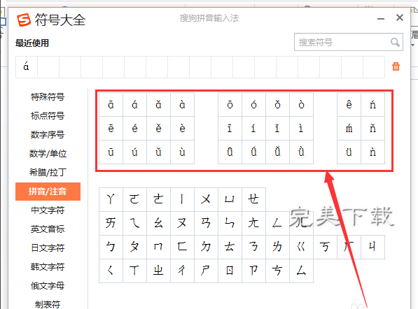Viewport: 418px width, 309px height.
Task: Insert pinyin symbol è
Action: (x=182, y=129)
